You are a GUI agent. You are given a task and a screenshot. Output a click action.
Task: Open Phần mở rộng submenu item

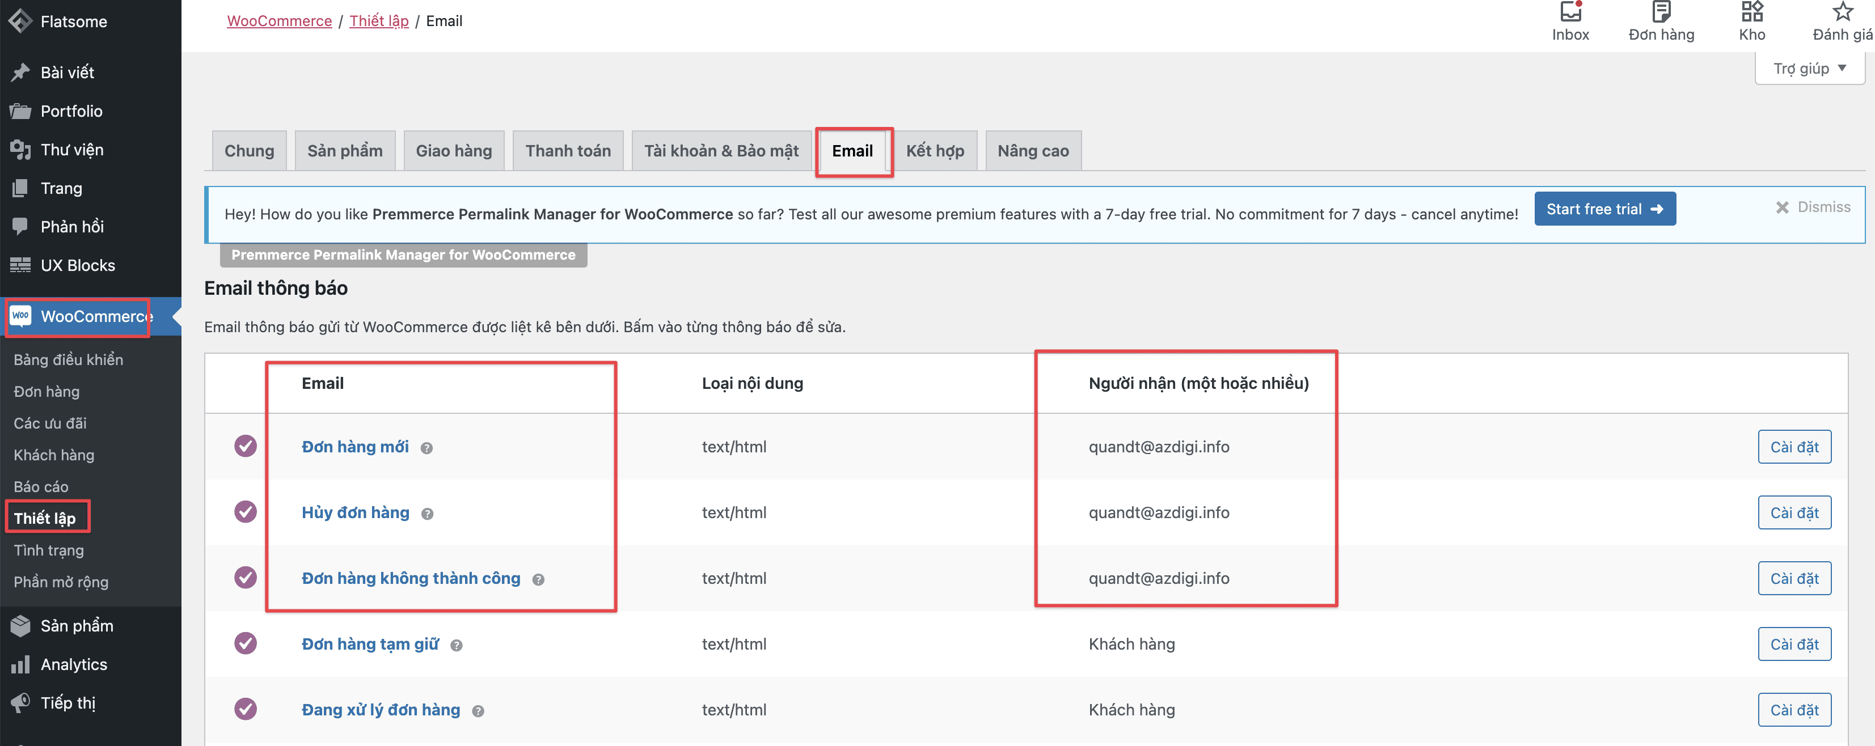tap(61, 582)
